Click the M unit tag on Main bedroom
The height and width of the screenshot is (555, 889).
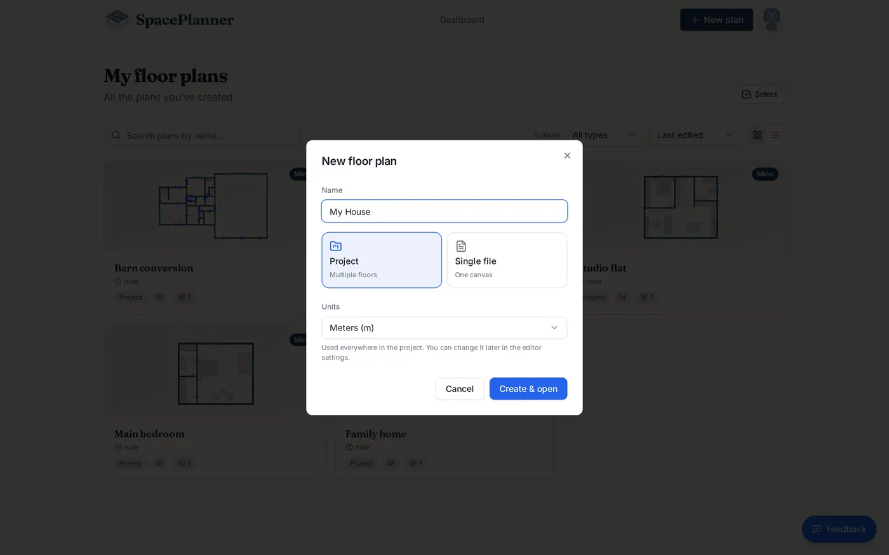click(x=160, y=463)
